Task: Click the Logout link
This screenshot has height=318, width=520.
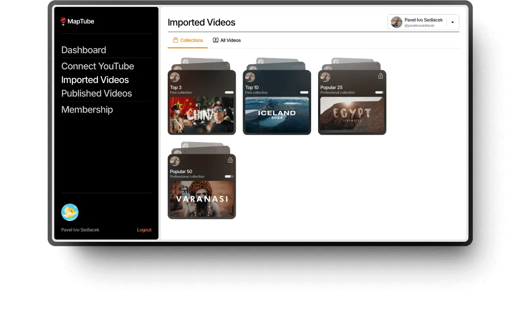Action: (x=144, y=230)
